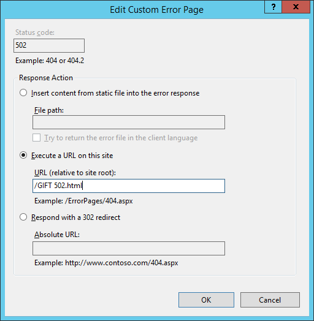Viewport: 314px width, 321px height.
Task: Click the Status code label
Action: [x=35, y=32]
